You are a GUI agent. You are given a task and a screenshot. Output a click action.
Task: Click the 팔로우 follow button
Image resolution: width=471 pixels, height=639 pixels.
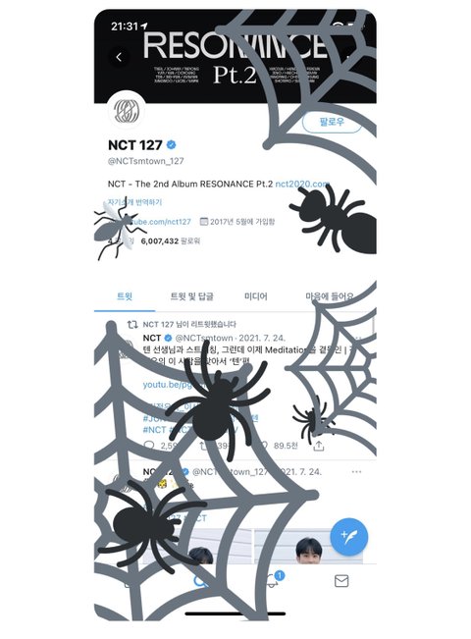pyautogui.click(x=332, y=122)
